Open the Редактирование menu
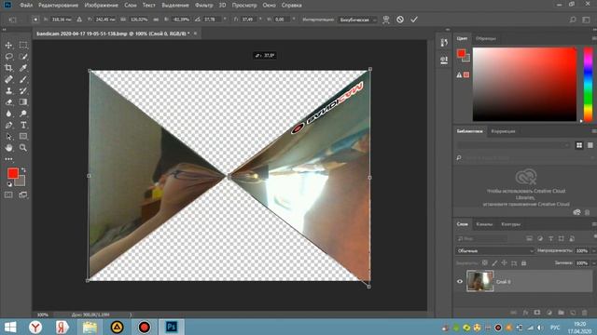This screenshot has width=597, height=335. (x=58, y=6)
